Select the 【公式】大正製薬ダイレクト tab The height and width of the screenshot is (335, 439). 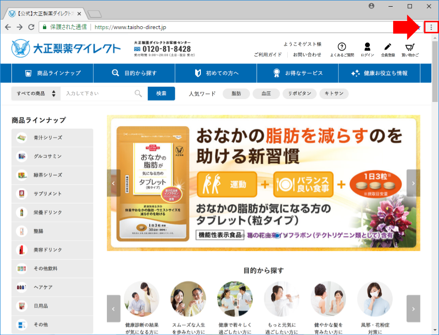pyautogui.click(x=45, y=13)
